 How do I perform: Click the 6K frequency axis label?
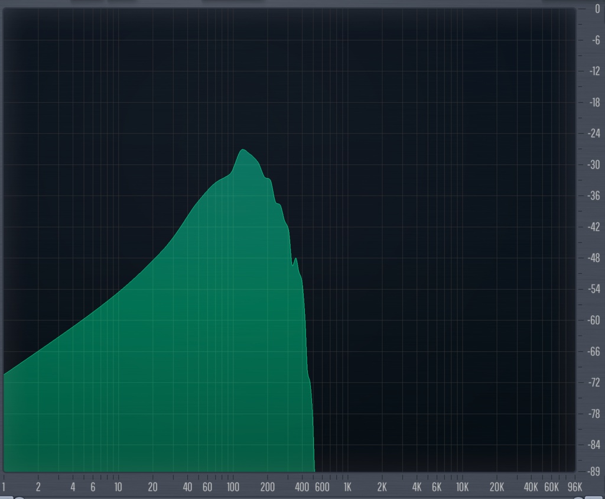437,487
